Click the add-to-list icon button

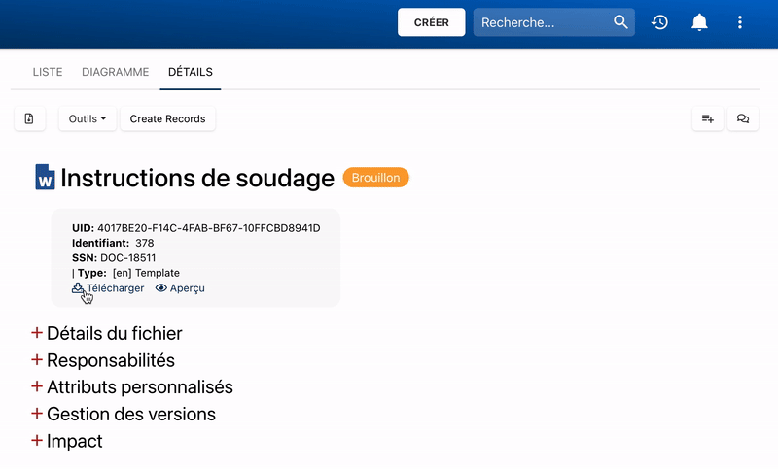coord(708,118)
